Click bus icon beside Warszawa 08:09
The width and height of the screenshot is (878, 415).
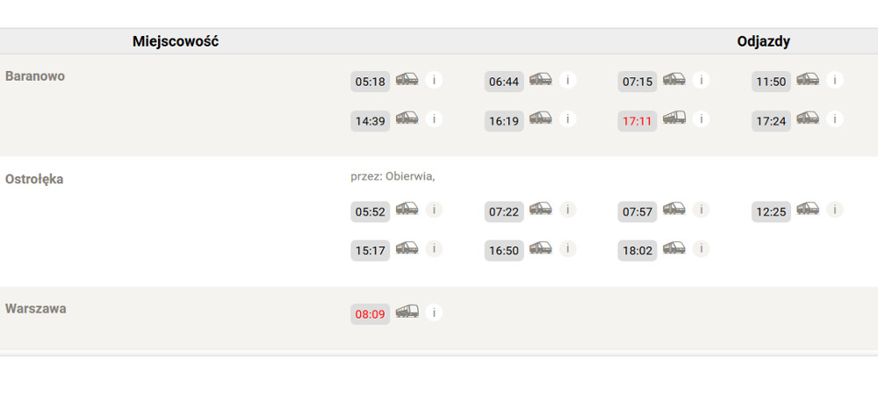pyautogui.click(x=407, y=311)
